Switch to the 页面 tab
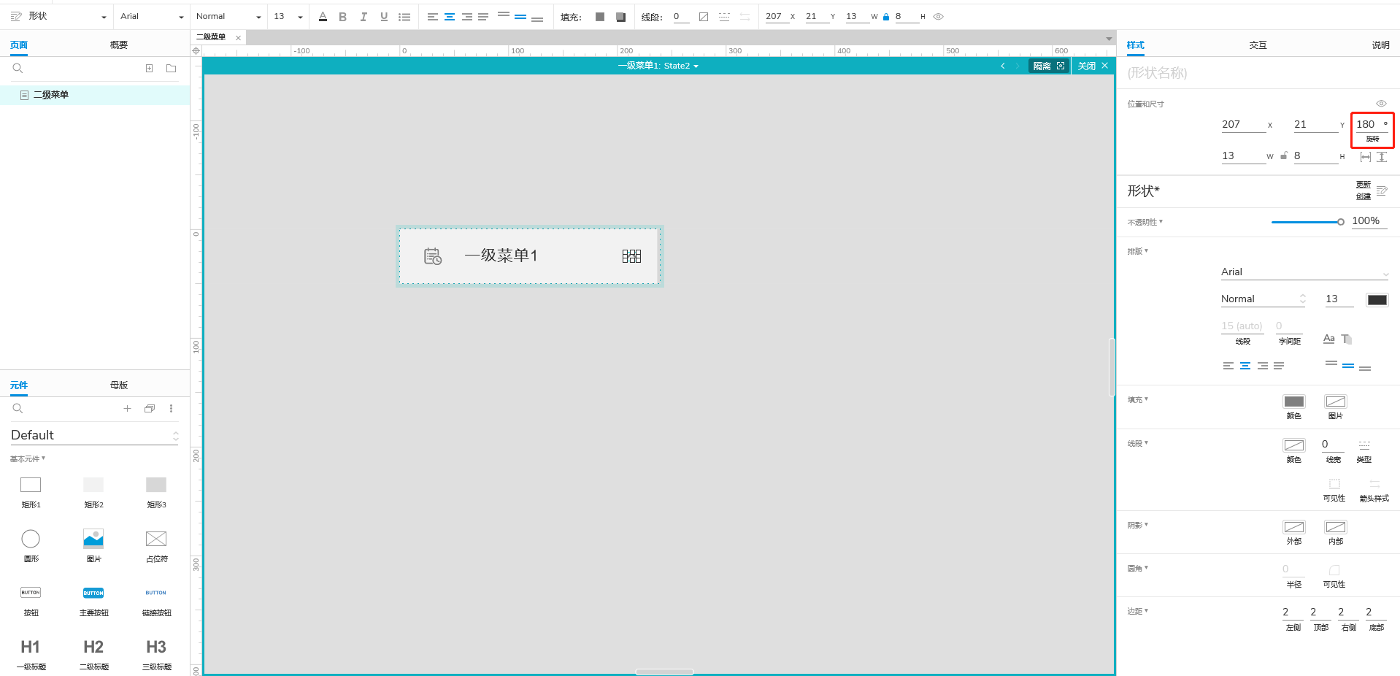This screenshot has height=676, width=1400. pos(19,45)
